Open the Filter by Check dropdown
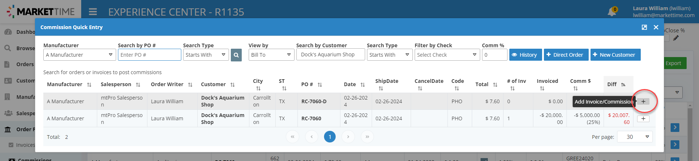Screen dimensions: 699x161 (x=447, y=55)
